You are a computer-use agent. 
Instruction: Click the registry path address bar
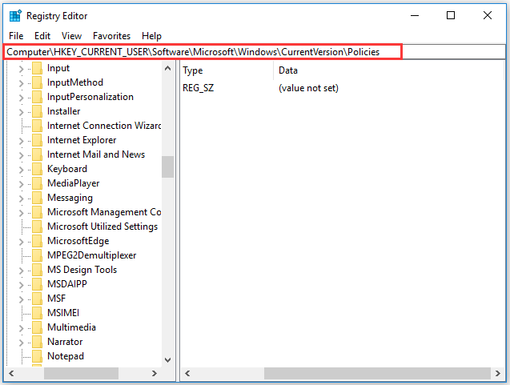[x=255, y=52]
